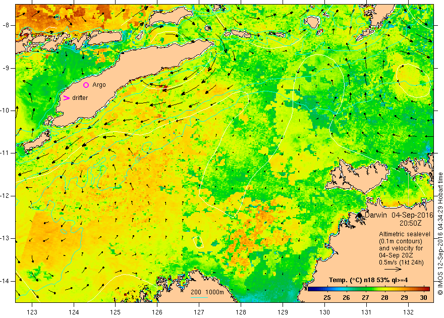Click the black Darwin location dot
The image size is (444, 318).
click(360, 215)
